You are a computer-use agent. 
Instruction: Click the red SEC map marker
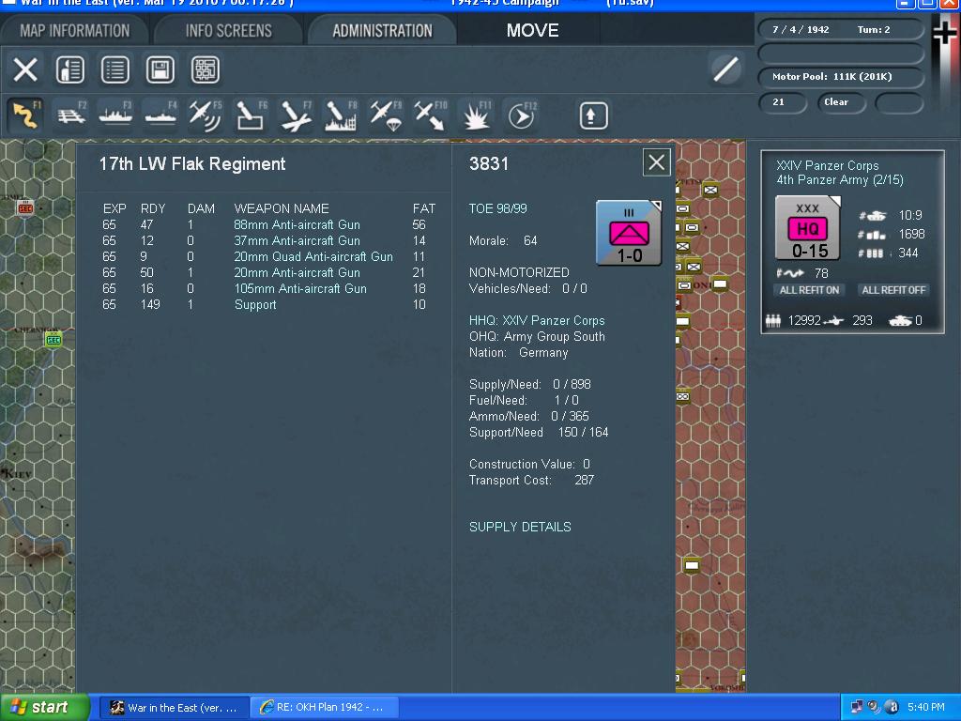(25, 207)
